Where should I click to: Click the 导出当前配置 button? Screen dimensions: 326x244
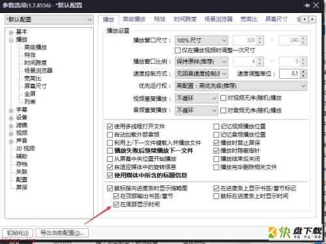tap(62, 233)
